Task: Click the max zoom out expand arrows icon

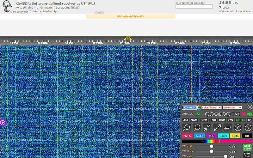Action: coord(217,128)
